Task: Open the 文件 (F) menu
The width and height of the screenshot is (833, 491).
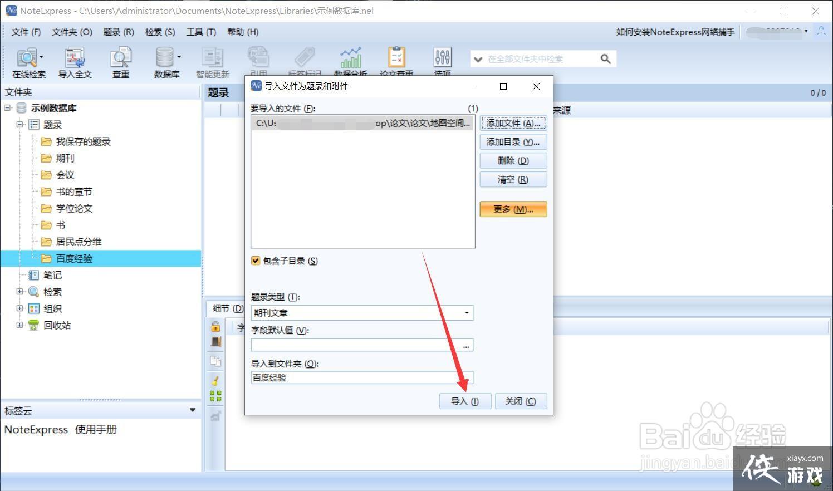Action: point(26,32)
